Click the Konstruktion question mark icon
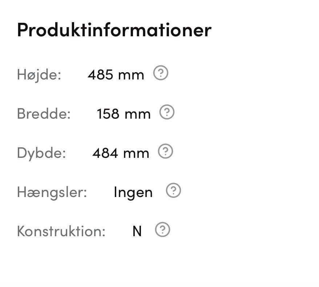319x287 pixels. click(162, 230)
